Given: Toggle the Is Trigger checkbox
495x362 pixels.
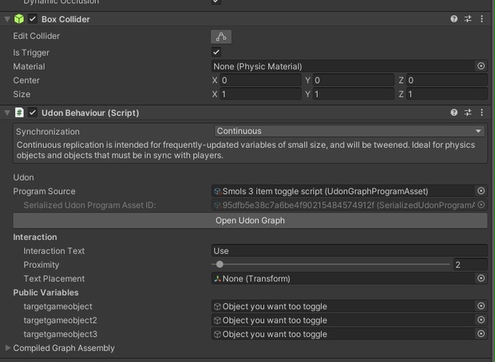Looking at the screenshot, I should coord(216,52).
